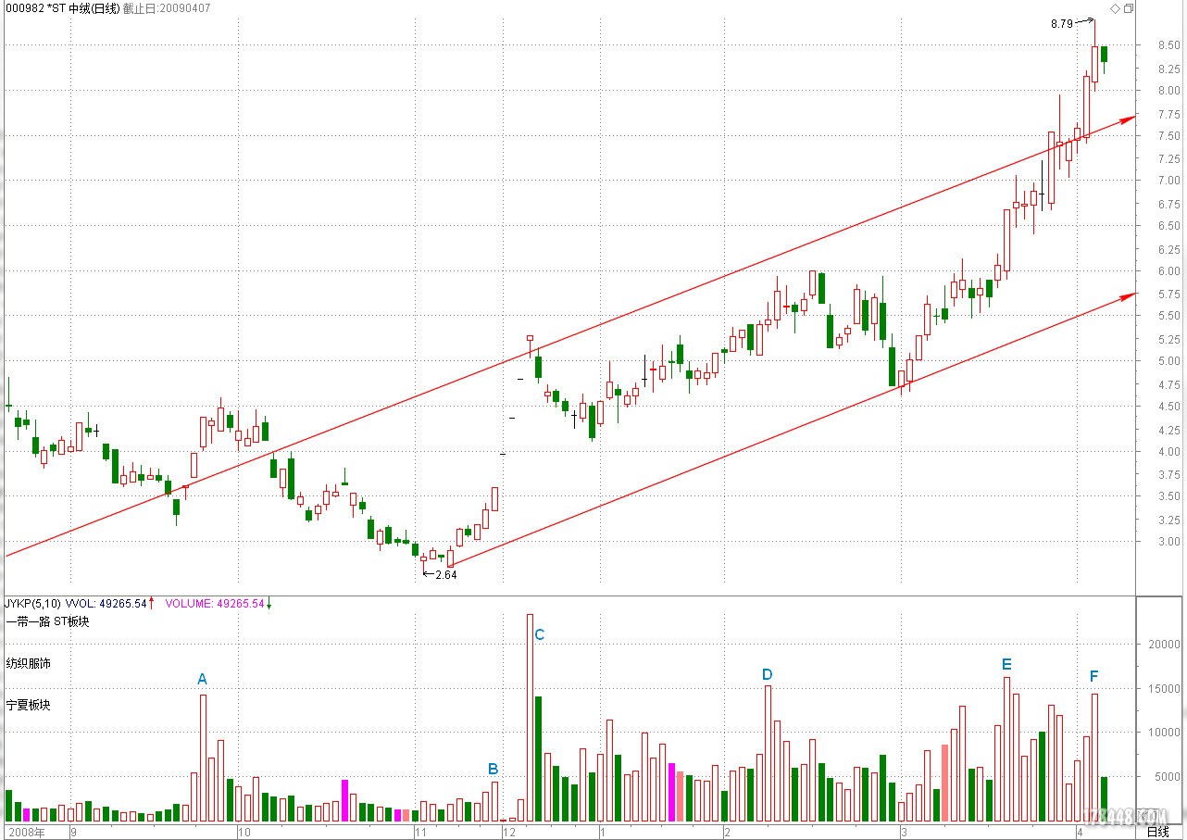Open the 一带一路 sector tag
Screen dimensions: 1187x840
(x=28, y=622)
